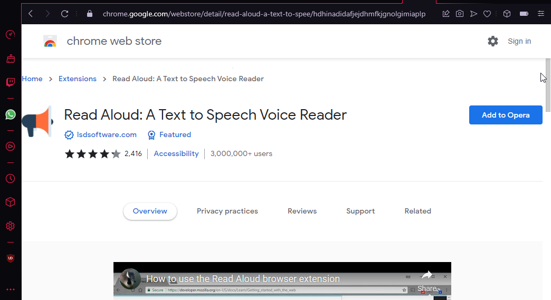Image resolution: width=551 pixels, height=300 pixels.
Task: Click the uBlock shield icon in sidebar
Action: click(11, 258)
